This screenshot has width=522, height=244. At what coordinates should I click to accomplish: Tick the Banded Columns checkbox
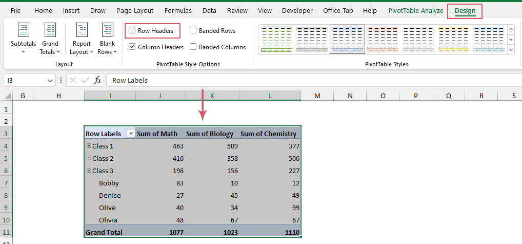click(x=193, y=47)
